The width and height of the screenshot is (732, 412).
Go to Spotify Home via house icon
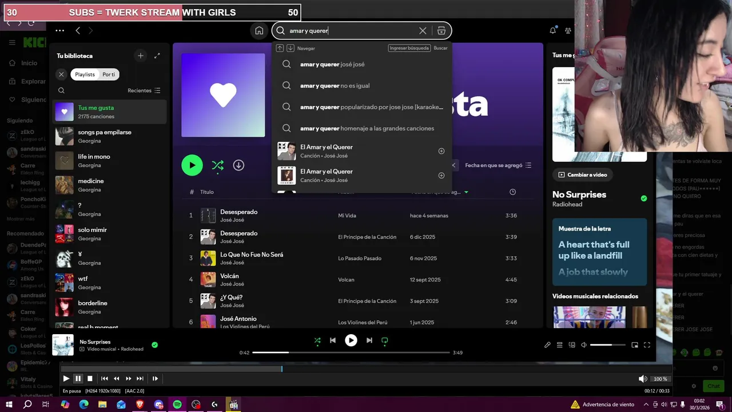tap(259, 31)
